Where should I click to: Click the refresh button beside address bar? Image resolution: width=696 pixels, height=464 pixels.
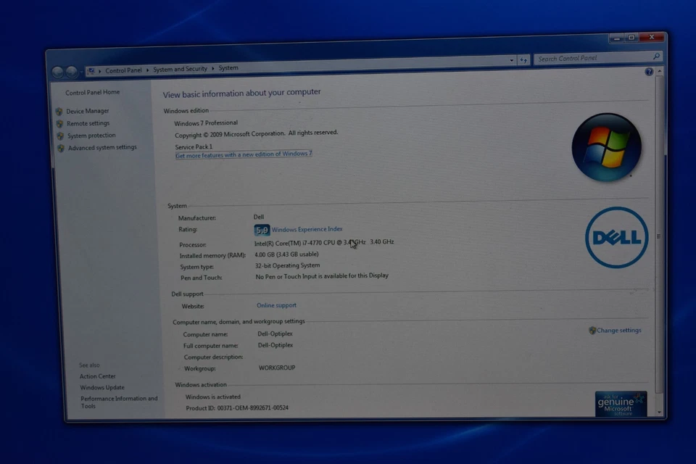click(523, 60)
